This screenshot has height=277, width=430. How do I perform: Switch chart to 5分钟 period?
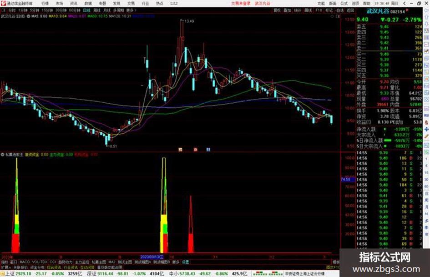click(35, 10)
